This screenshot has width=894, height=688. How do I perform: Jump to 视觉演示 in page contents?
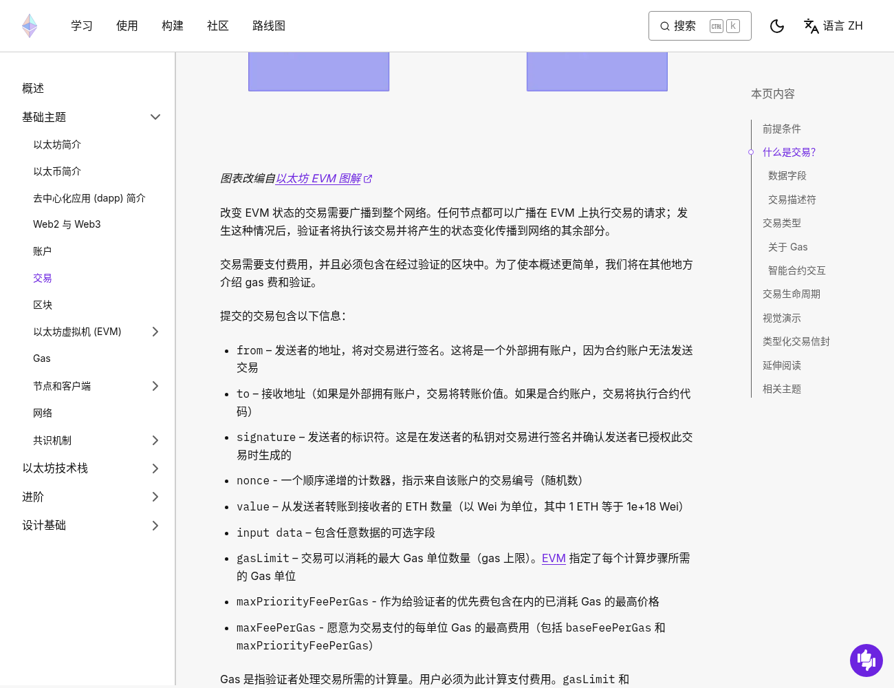782,318
